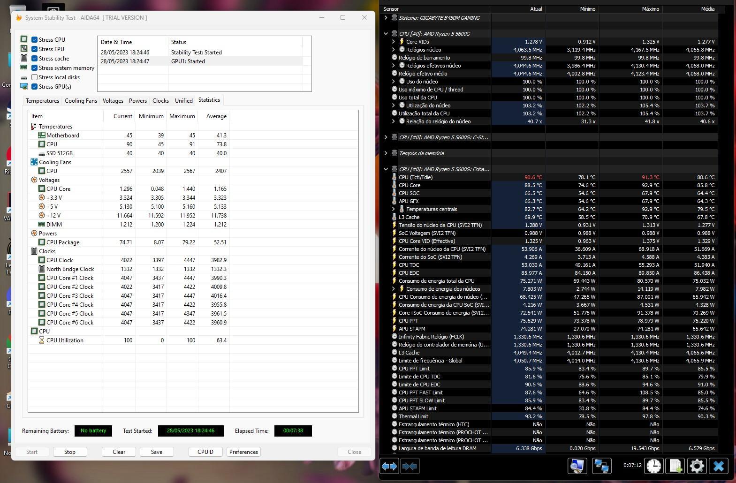Click the DIMM memory module icon

pyautogui.click(x=42, y=224)
